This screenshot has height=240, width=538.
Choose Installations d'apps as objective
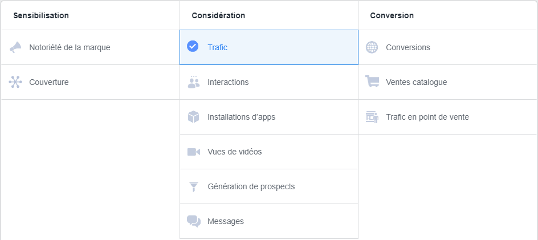click(242, 117)
